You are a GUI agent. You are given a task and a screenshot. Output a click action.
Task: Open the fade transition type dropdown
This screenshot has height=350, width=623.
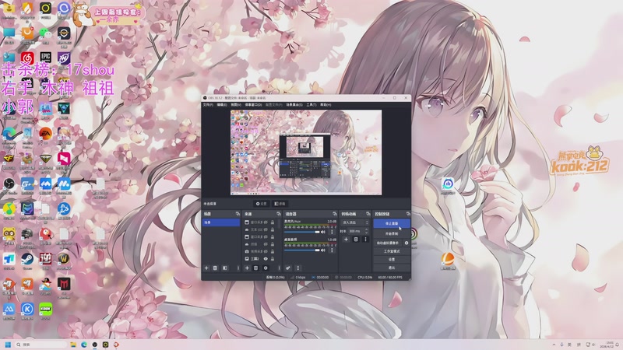[354, 222]
